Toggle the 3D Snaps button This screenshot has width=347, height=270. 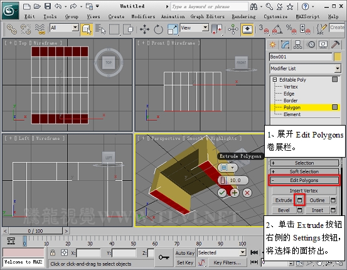pyautogui.click(x=264, y=30)
